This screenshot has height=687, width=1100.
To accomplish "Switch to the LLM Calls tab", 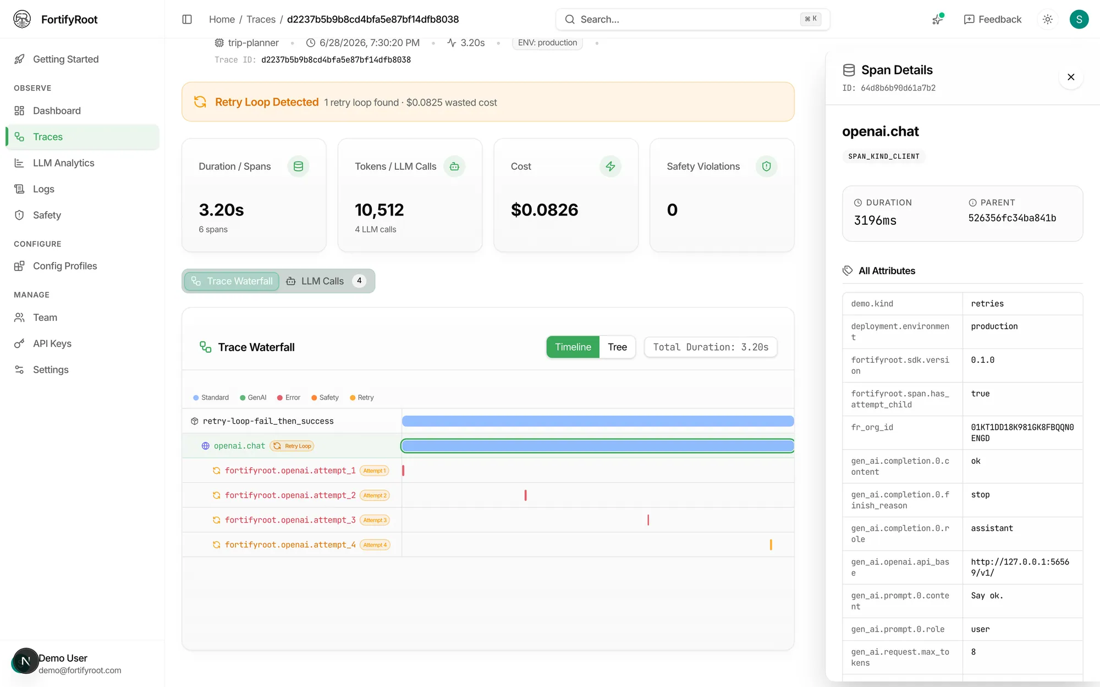I will click(326, 281).
